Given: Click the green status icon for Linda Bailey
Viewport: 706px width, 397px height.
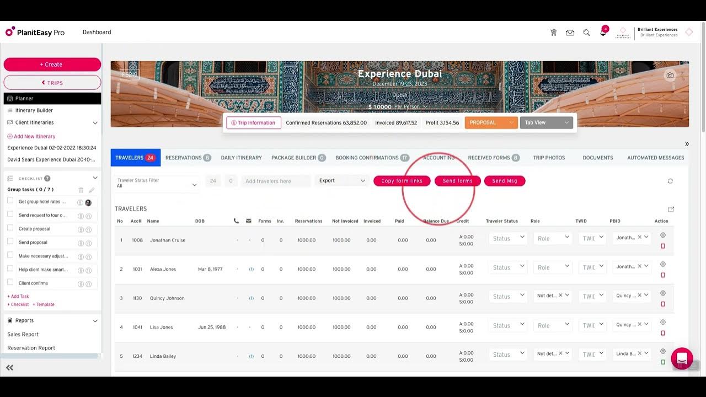Looking at the screenshot, I should pyautogui.click(x=663, y=362).
